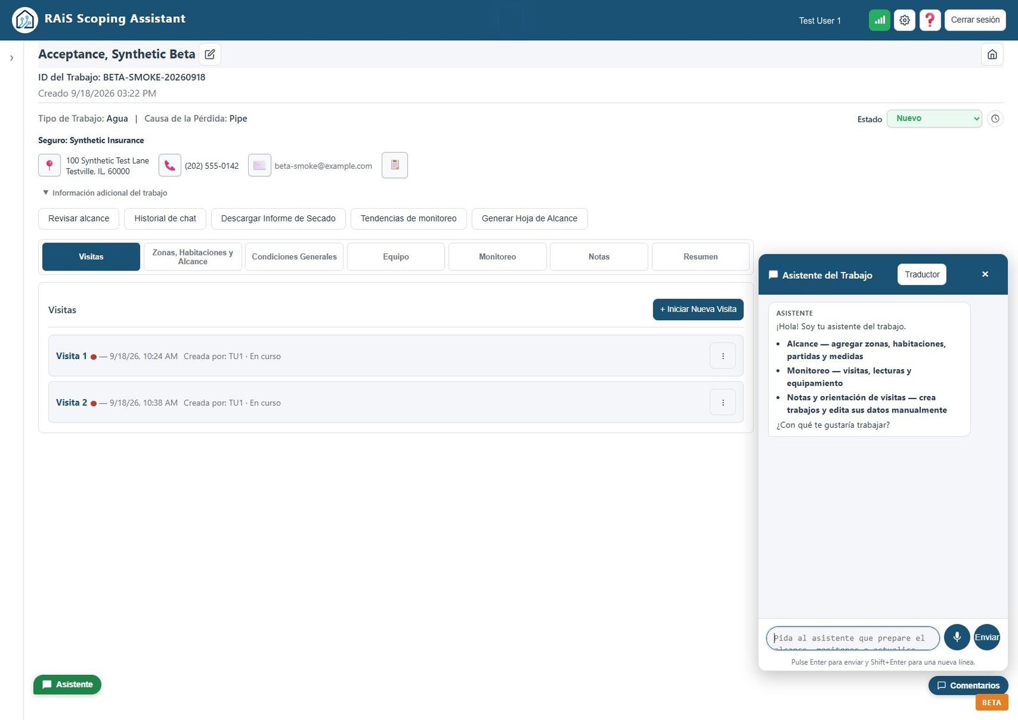Click Revisar alcance button
Viewport: 1018px width, 720px height.
[x=79, y=218]
